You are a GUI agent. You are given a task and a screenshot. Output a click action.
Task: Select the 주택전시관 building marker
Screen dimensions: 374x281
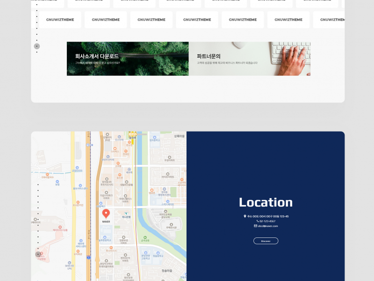tap(171, 225)
